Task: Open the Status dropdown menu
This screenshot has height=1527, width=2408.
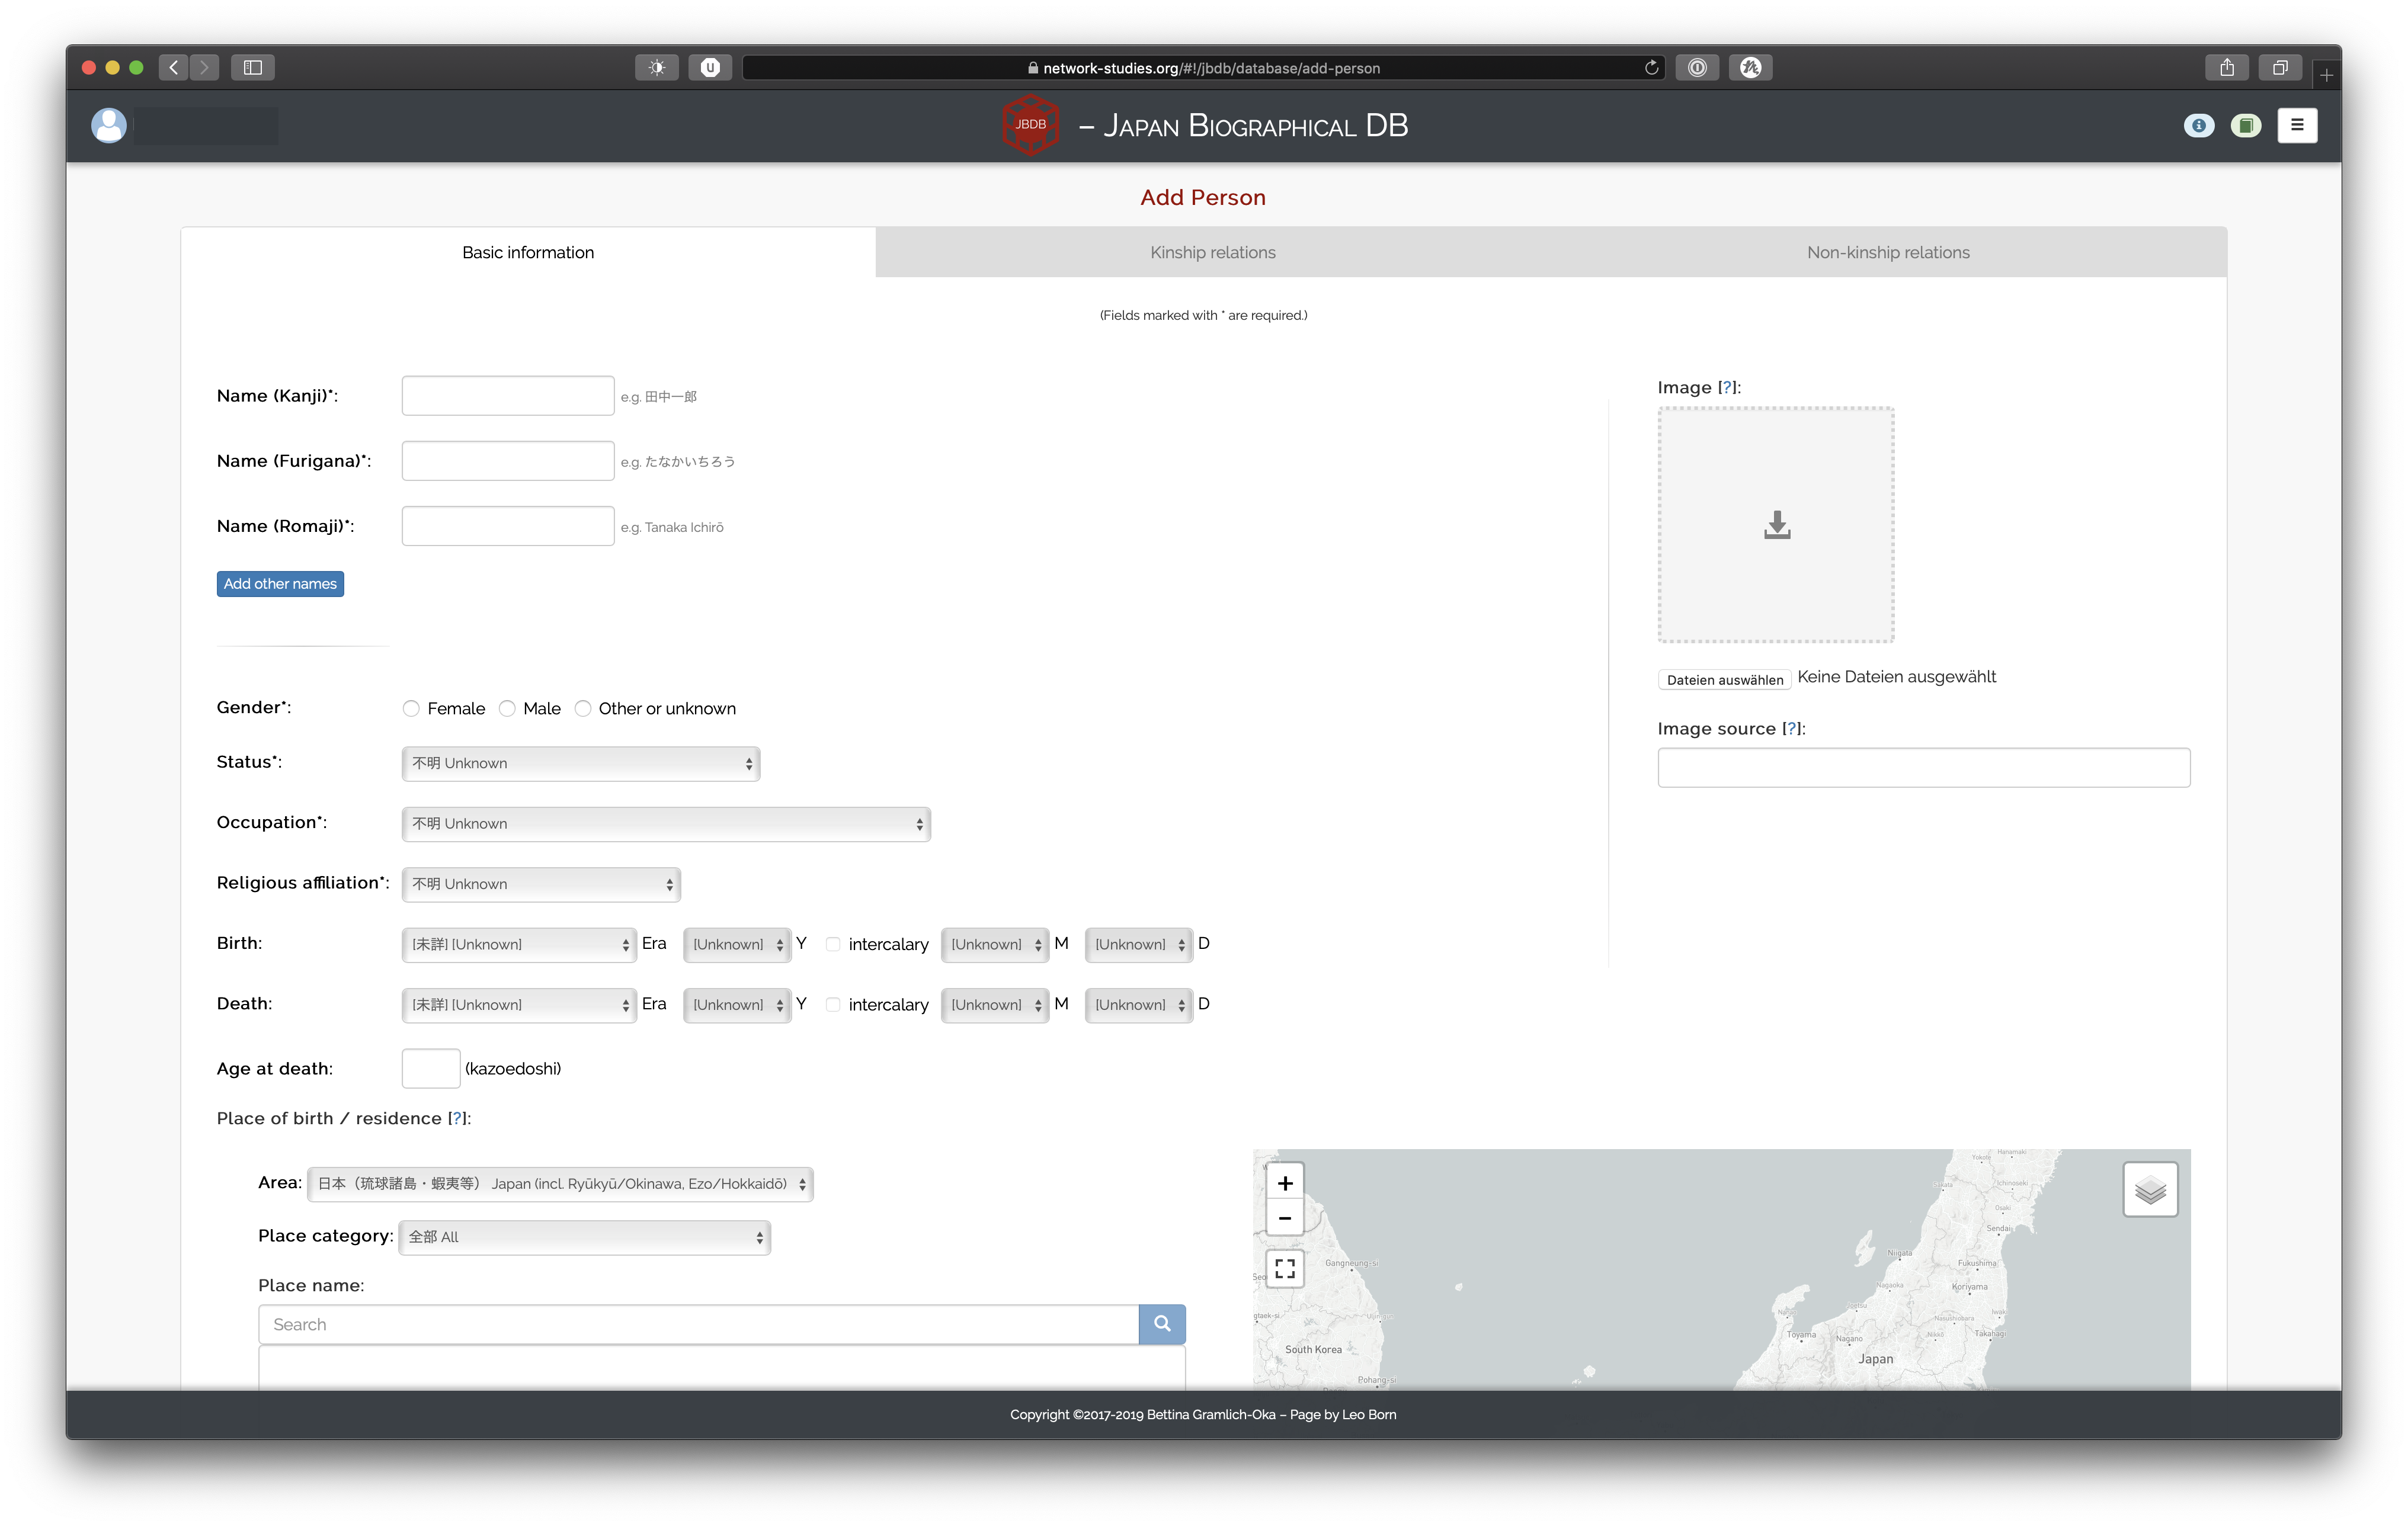Action: coord(579,762)
